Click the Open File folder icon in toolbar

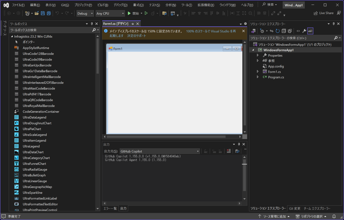37,13
